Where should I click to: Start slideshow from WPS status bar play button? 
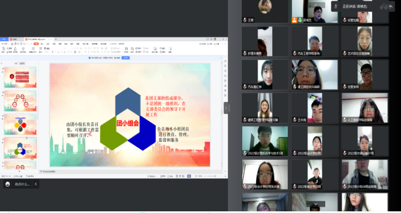coord(189,176)
